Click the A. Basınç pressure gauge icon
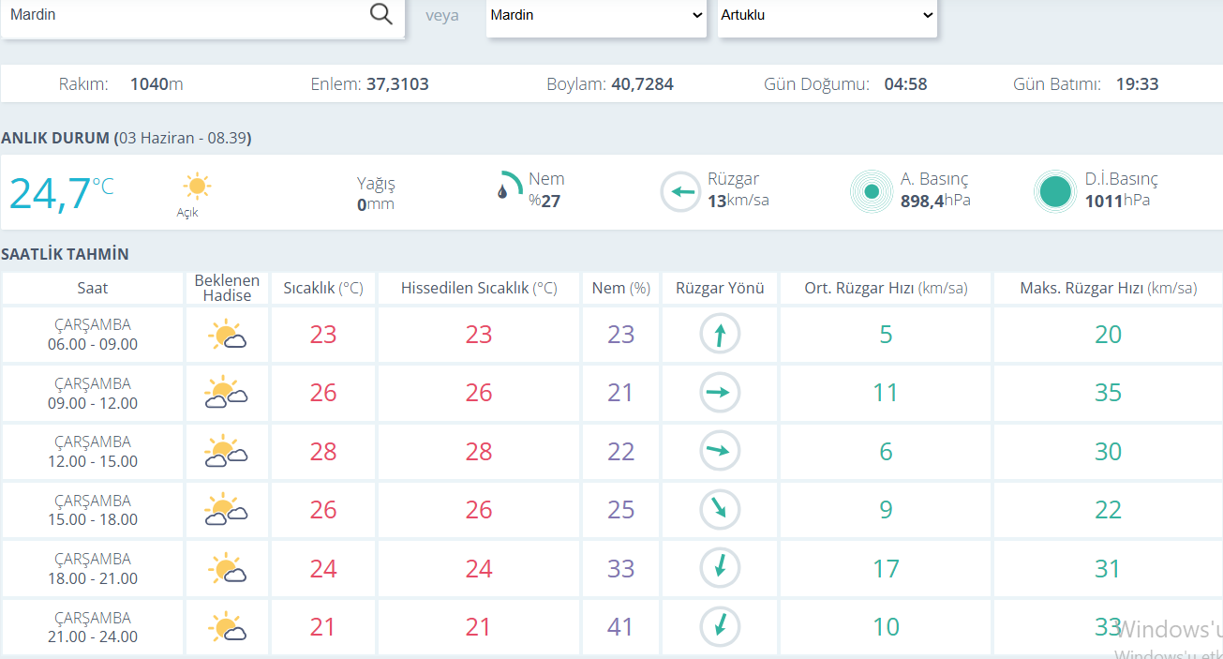 (x=872, y=192)
